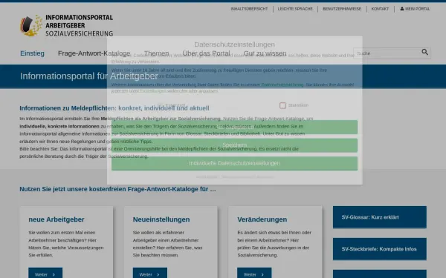Click the Speichern button
Viewport: 446px width, 278px height.
234,145
